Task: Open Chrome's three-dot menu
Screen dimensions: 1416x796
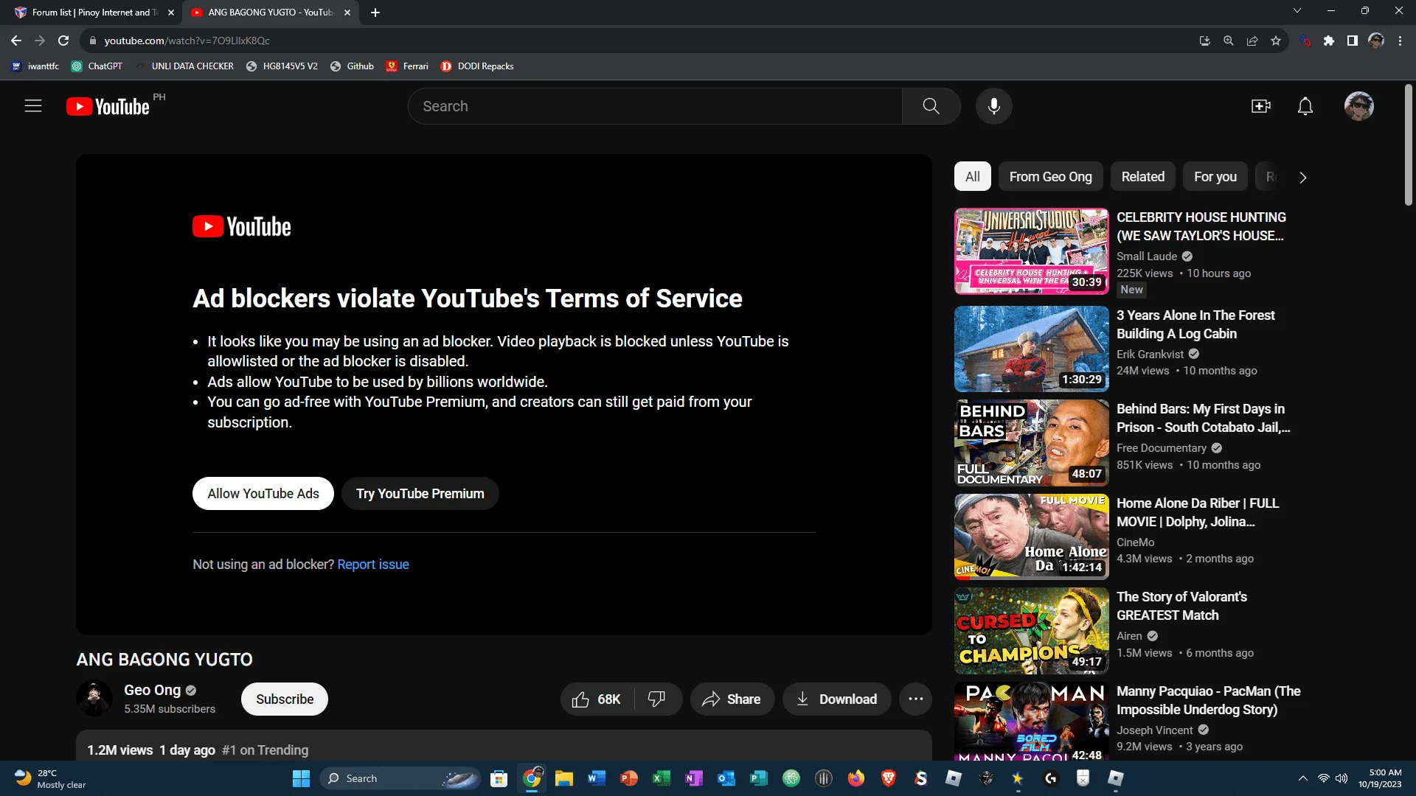Action: coord(1400,41)
